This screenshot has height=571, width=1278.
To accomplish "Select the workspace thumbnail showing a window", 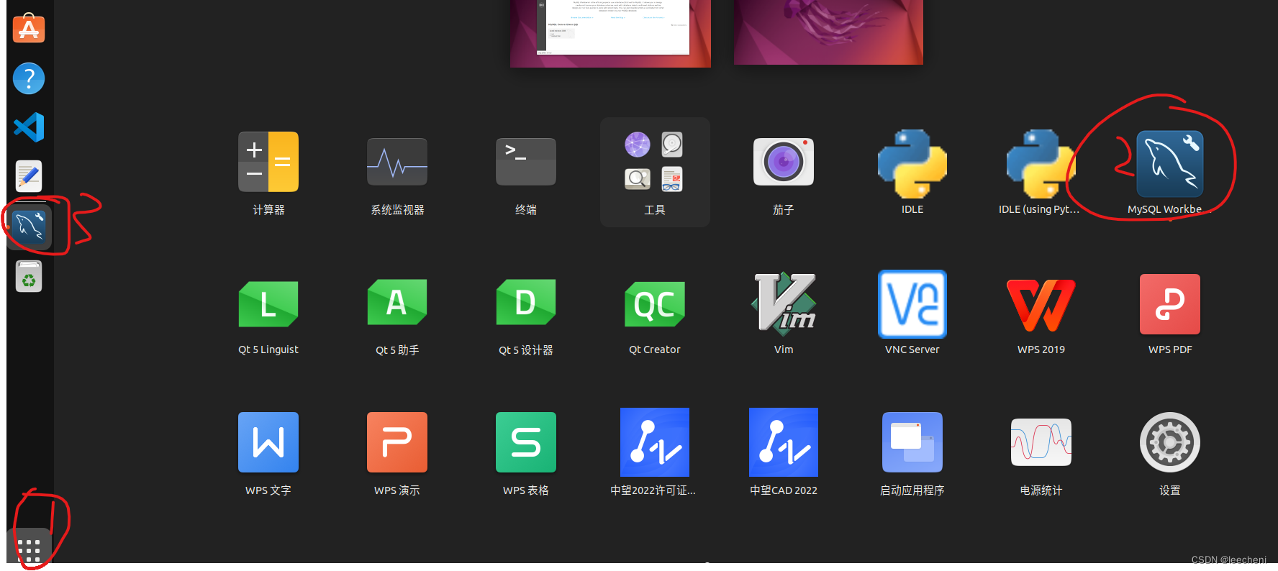I will pos(610,33).
